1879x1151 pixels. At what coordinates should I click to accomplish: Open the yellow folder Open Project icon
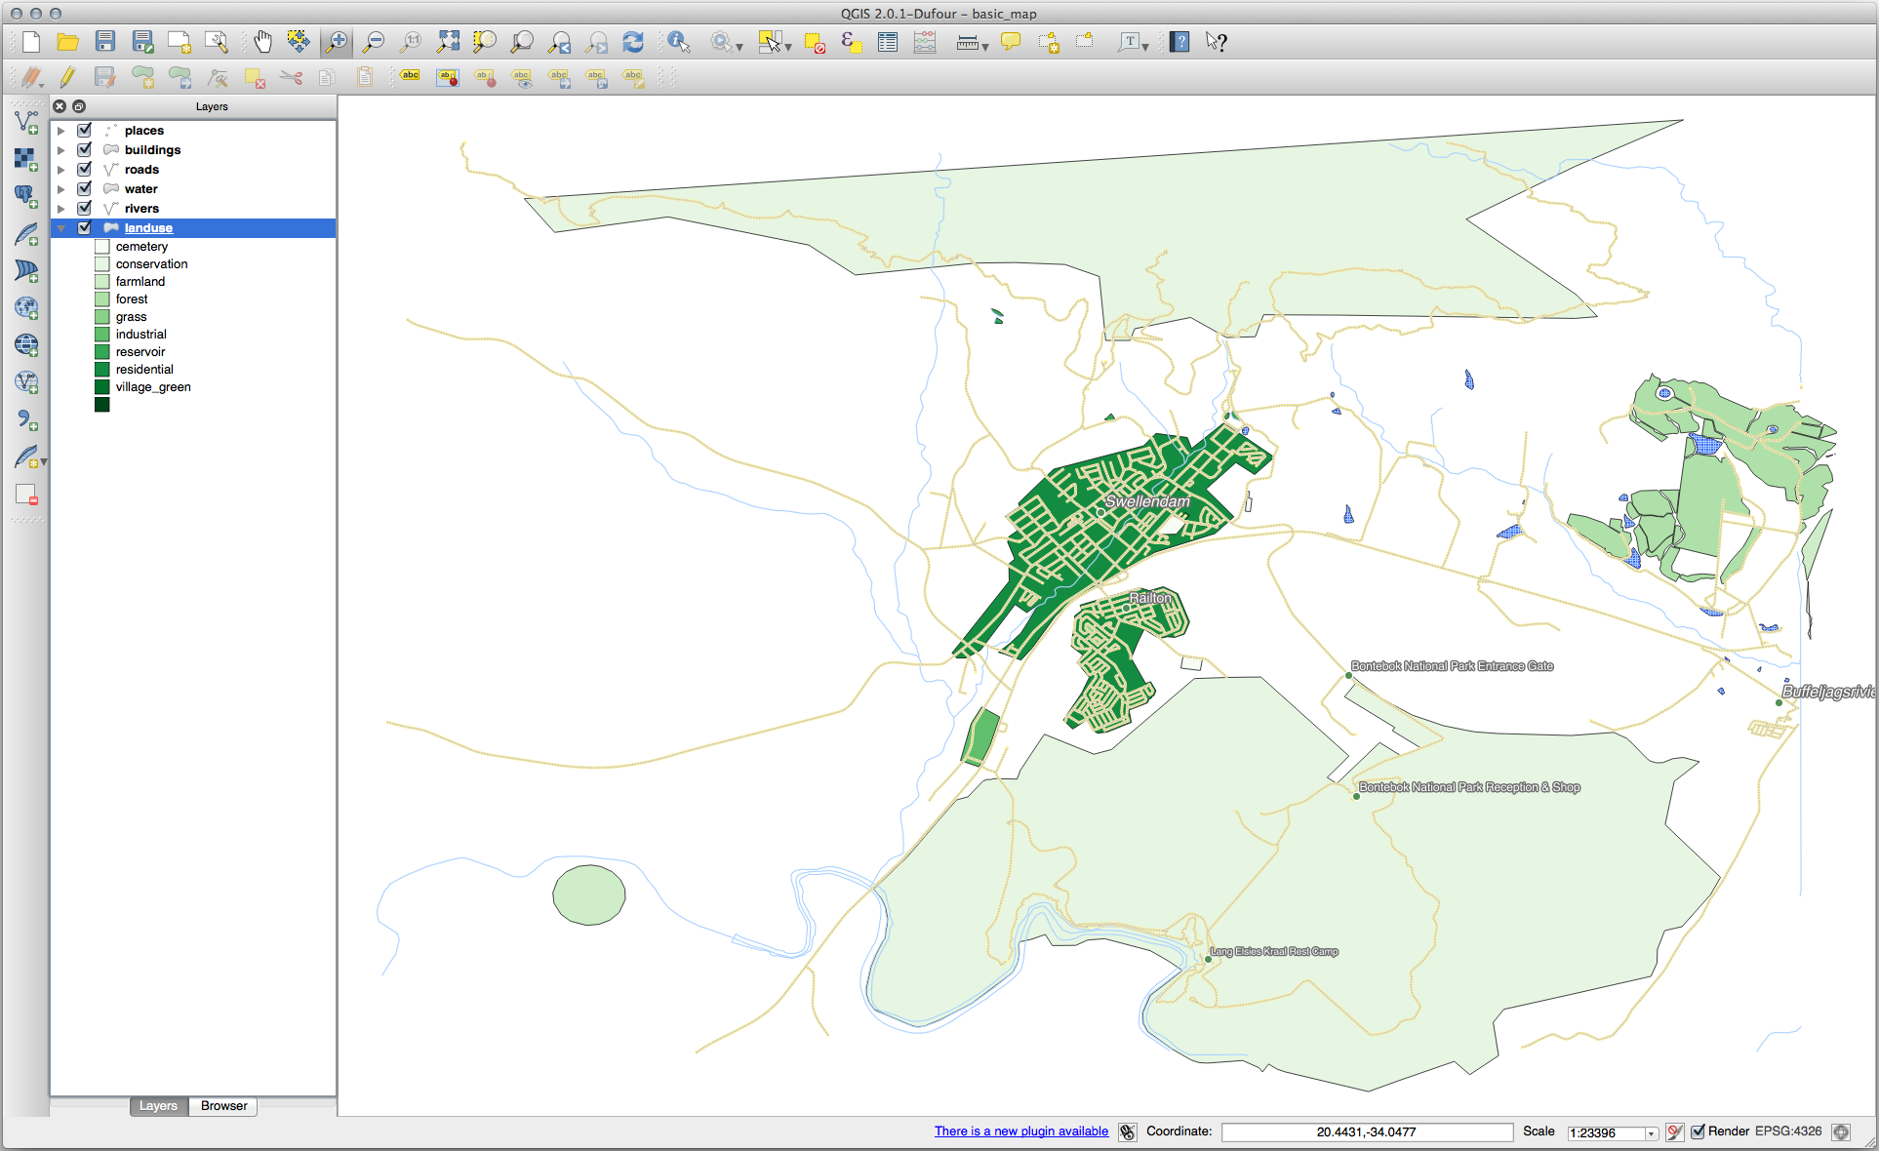coord(67,42)
